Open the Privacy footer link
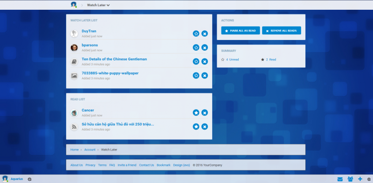Viewport: 373px width, 183px height. coord(90,165)
